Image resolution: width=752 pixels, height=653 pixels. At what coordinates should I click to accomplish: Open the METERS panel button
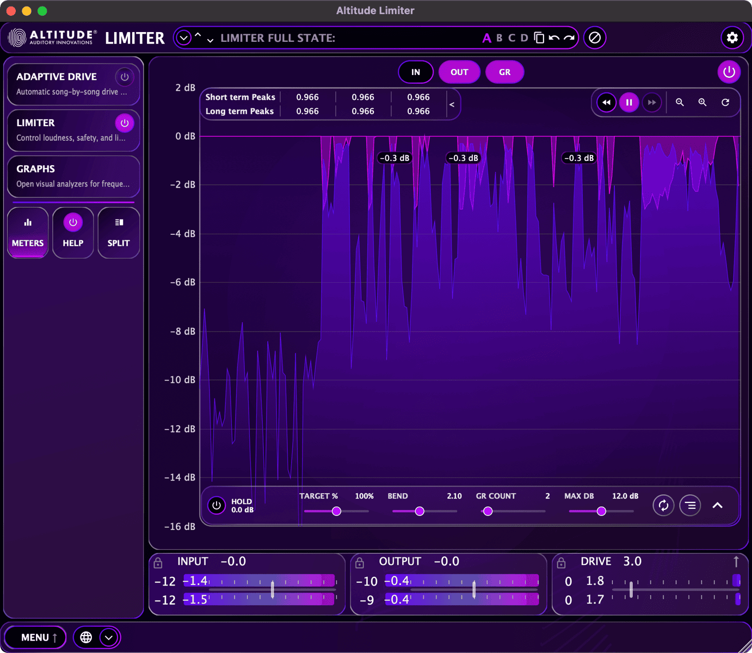pos(28,233)
